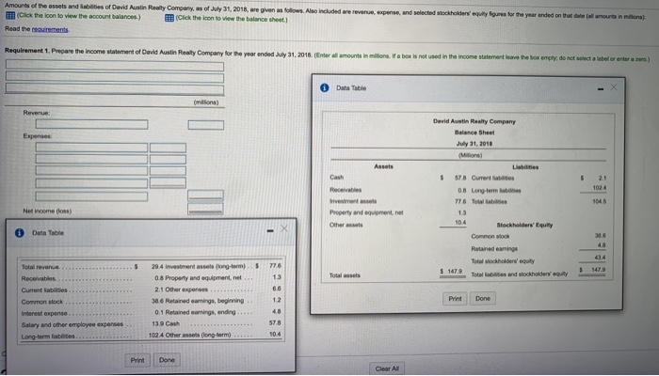The height and width of the screenshot is (376, 659).
Task: Click the first expense amount box
Action: click(x=168, y=148)
